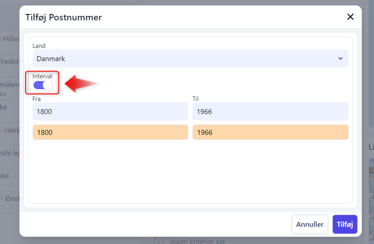
Task: Click the Interval label text
Action: (x=43, y=76)
